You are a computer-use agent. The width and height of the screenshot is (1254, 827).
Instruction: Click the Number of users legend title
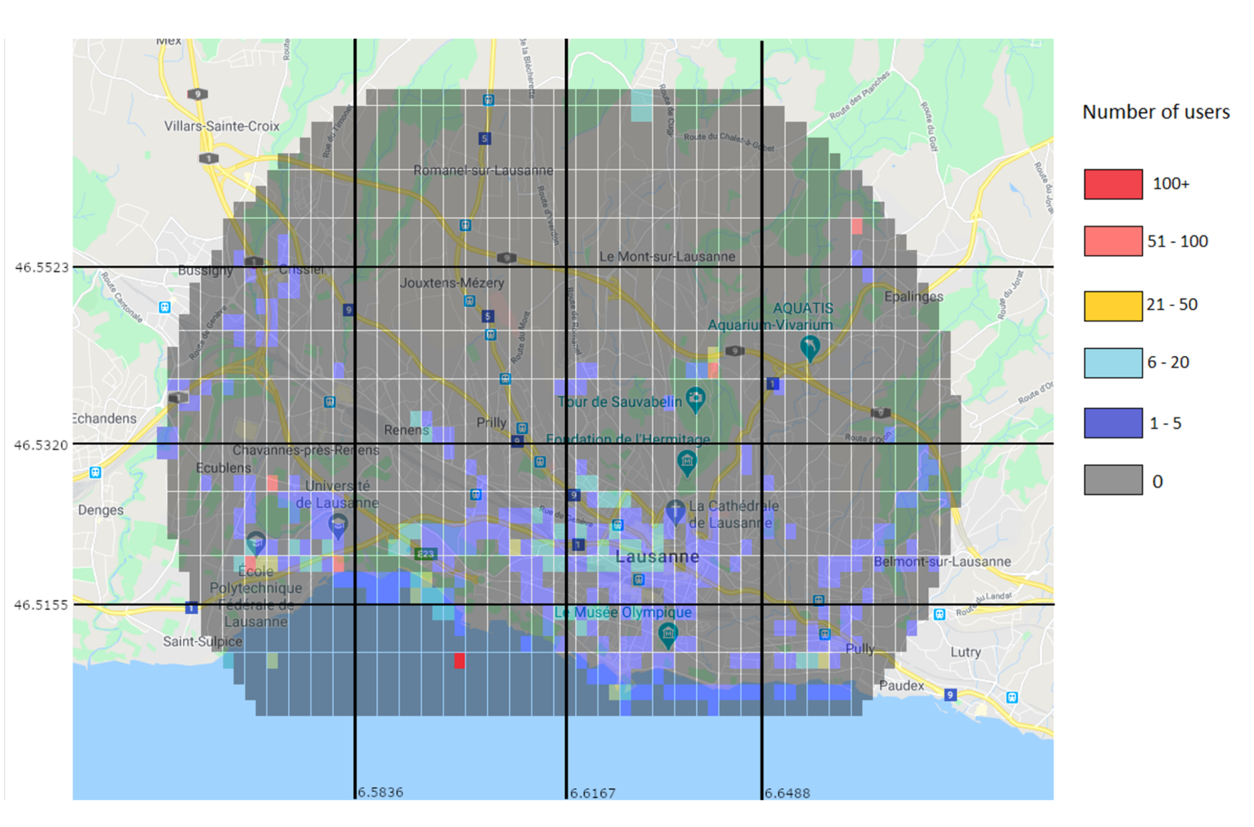click(x=1155, y=112)
